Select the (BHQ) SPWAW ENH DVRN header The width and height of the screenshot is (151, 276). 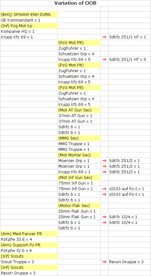coord(29,15)
